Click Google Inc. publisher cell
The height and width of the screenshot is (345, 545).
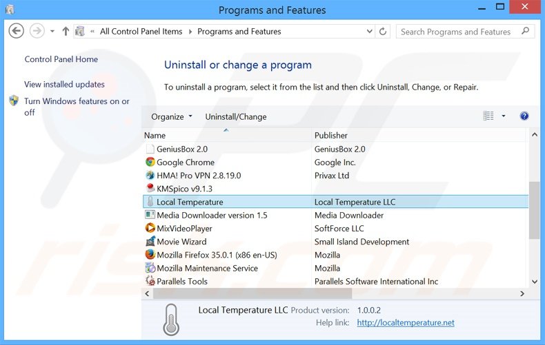tap(335, 163)
